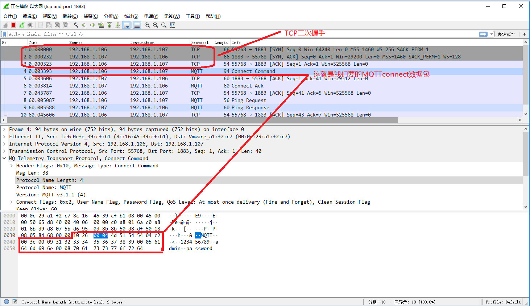530x306 pixels.
Task: Go back to previous packet arrow
Action: click(x=84, y=25)
